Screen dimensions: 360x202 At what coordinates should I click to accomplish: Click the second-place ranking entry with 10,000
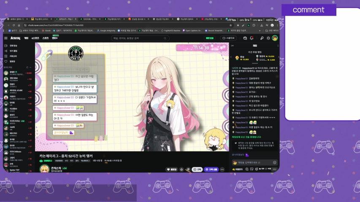(x=265, y=56)
